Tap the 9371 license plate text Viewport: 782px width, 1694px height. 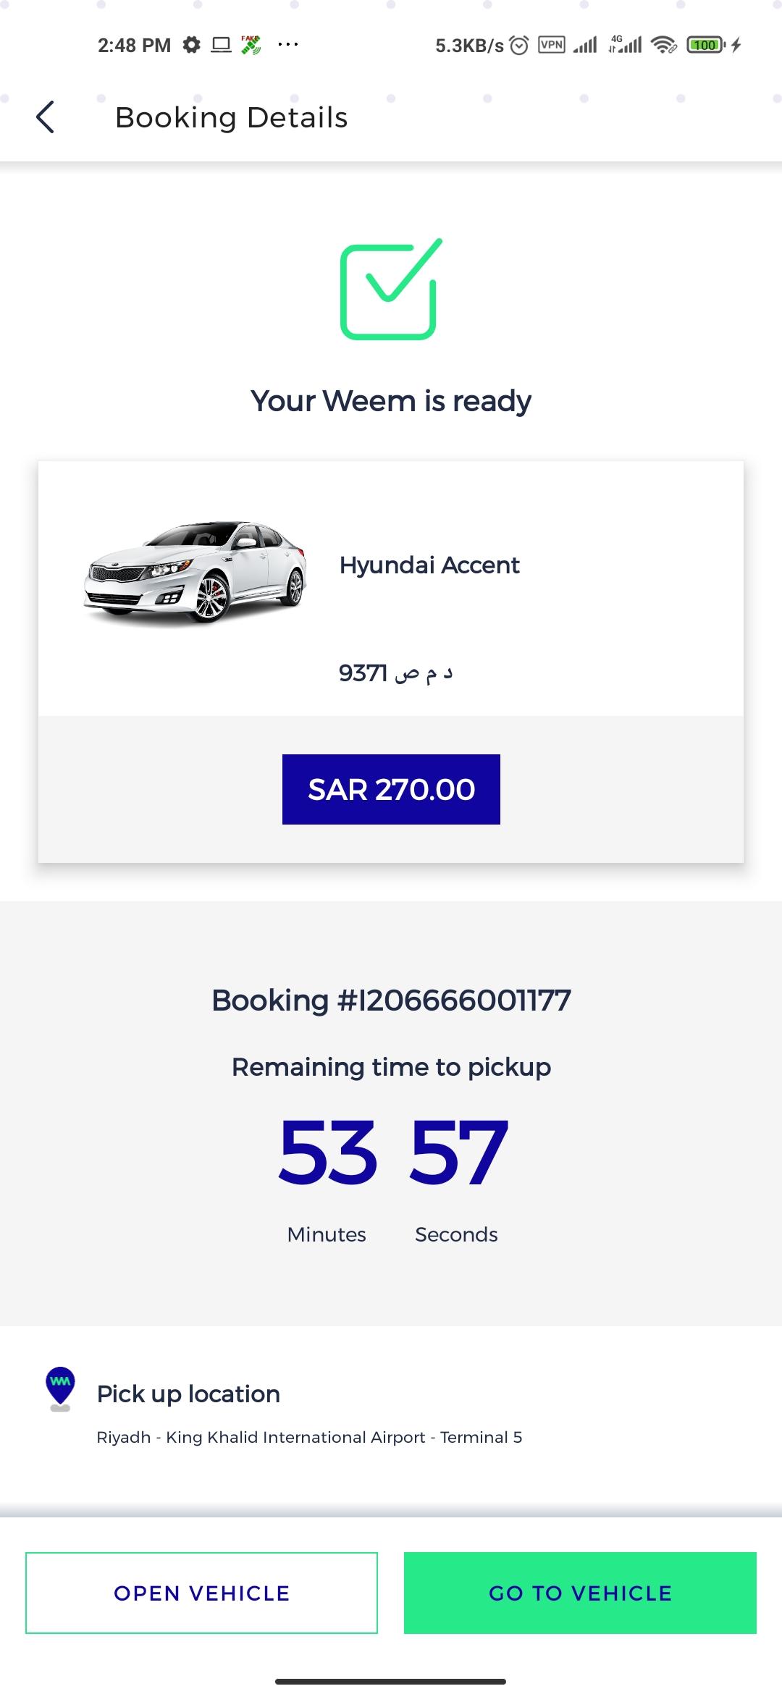[x=395, y=673]
